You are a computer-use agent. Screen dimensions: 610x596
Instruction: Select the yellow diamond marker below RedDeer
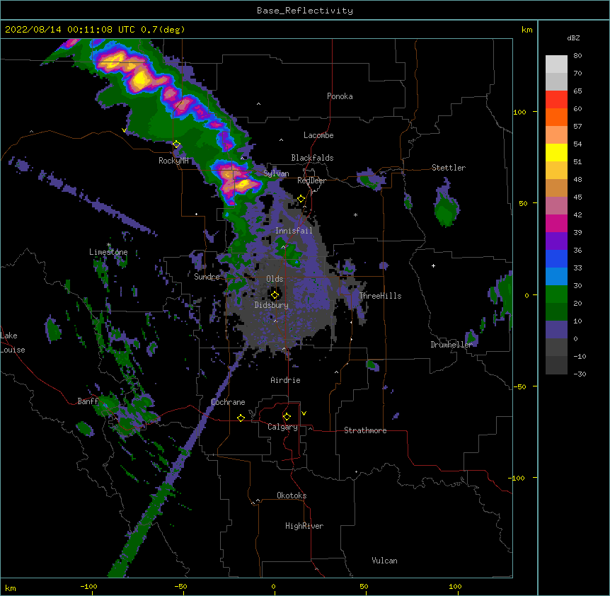tap(301, 199)
